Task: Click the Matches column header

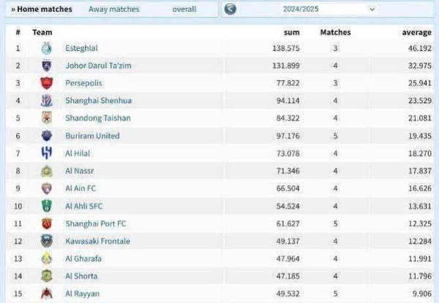Action: [335, 32]
